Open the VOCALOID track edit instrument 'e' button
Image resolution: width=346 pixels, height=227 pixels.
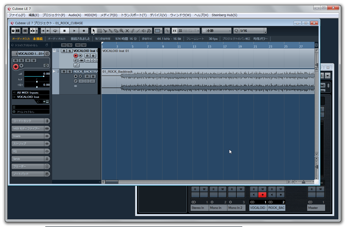click(x=76, y=61)
